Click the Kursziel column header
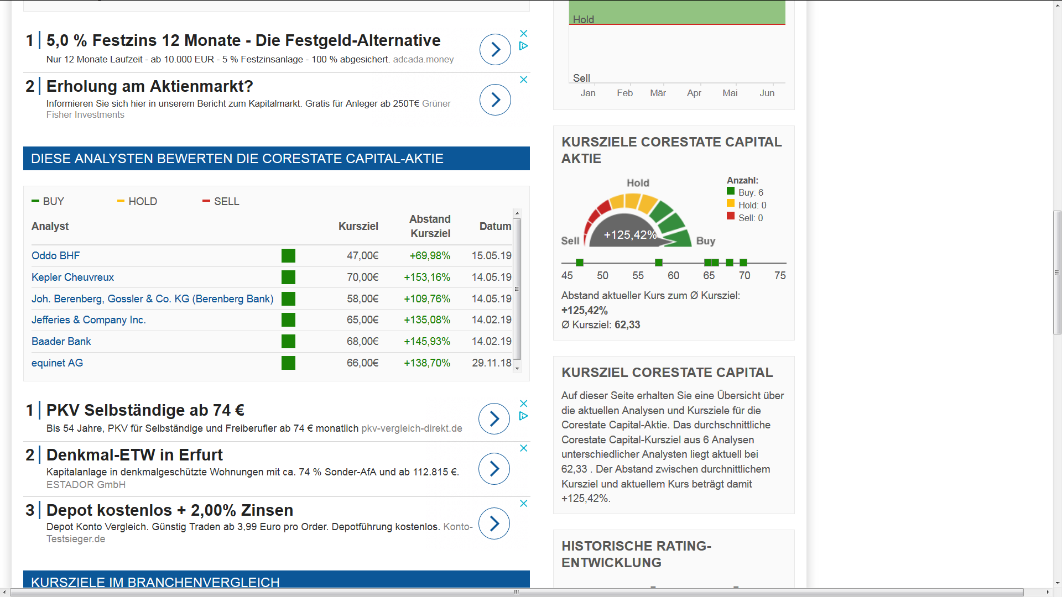The image size is (1062, 597). pyautogui.click(x=358, y=227)
